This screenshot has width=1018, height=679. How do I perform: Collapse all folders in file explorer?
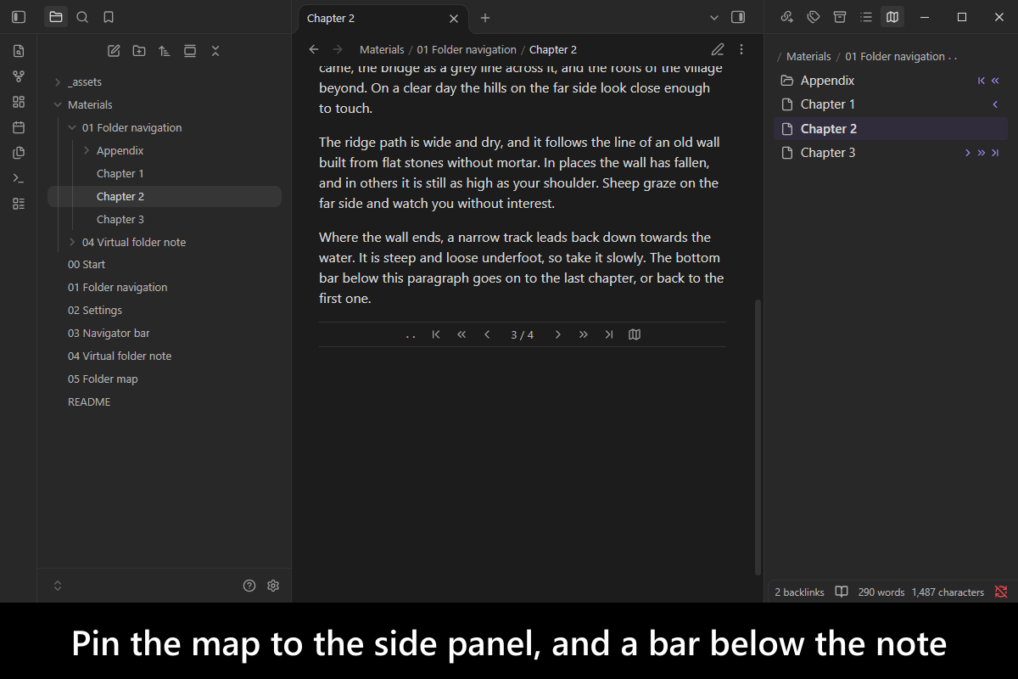[x=215, y=51]
